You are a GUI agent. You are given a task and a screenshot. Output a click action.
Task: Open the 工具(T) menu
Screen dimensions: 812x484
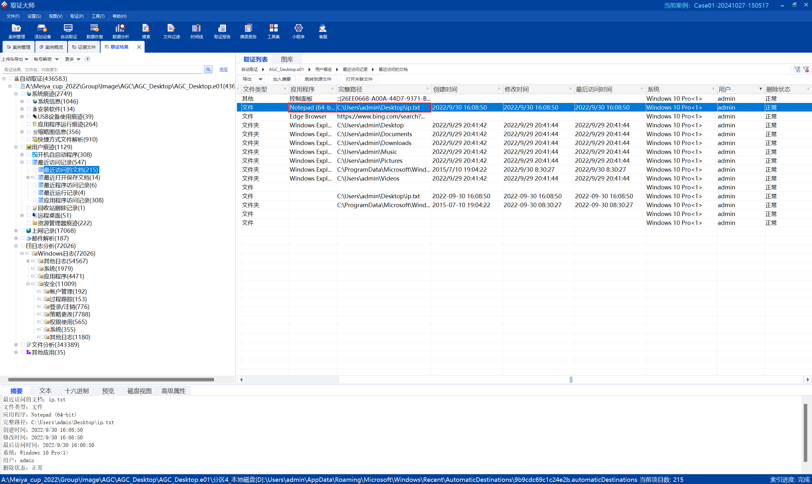click(x=98, y=16)
